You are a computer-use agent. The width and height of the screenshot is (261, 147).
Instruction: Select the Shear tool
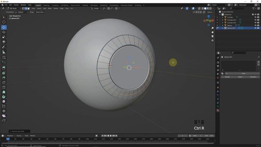click(x=4, y=116)
